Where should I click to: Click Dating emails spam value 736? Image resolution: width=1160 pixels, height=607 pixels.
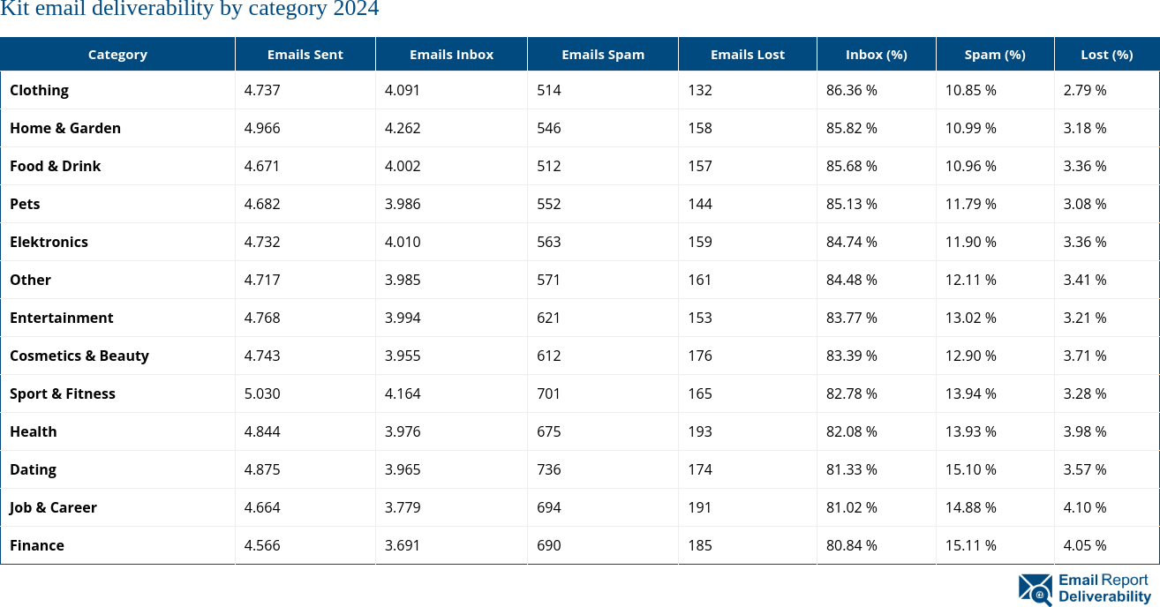tap(548, 469)
